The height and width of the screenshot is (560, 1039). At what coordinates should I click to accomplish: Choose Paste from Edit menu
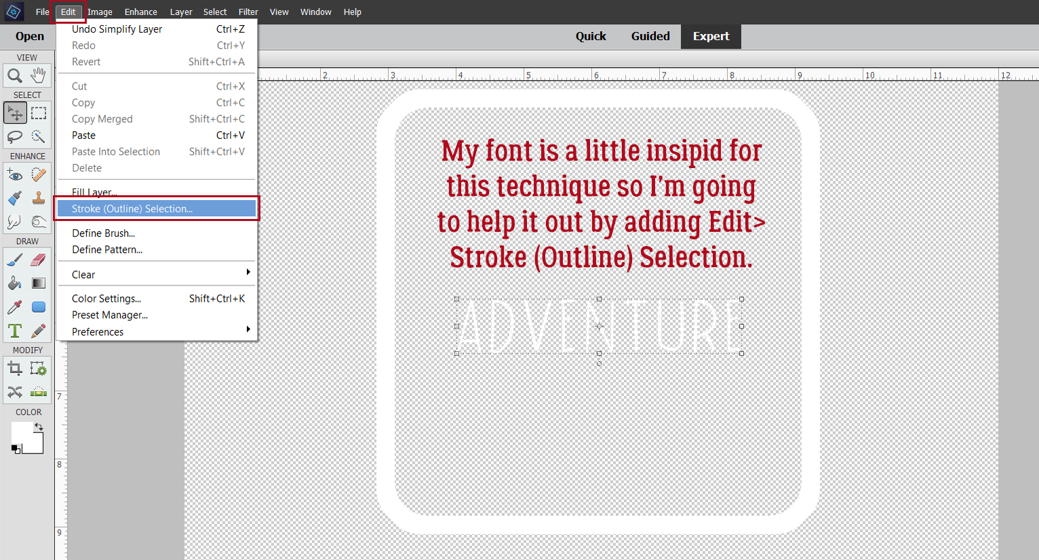tap(157, 136)
